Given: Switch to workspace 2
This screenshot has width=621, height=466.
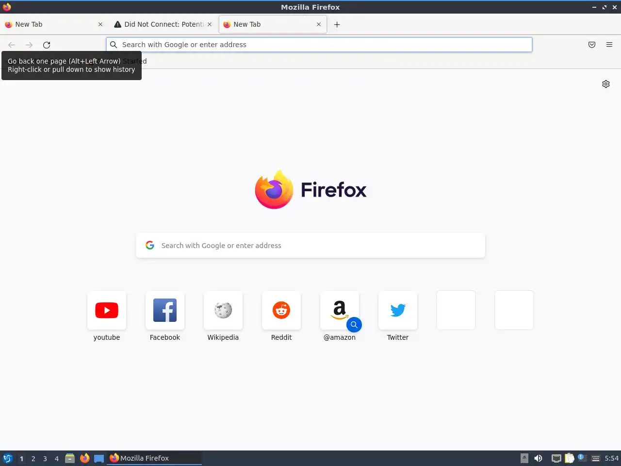Looking at the screenshot, I should click(33, 458).
